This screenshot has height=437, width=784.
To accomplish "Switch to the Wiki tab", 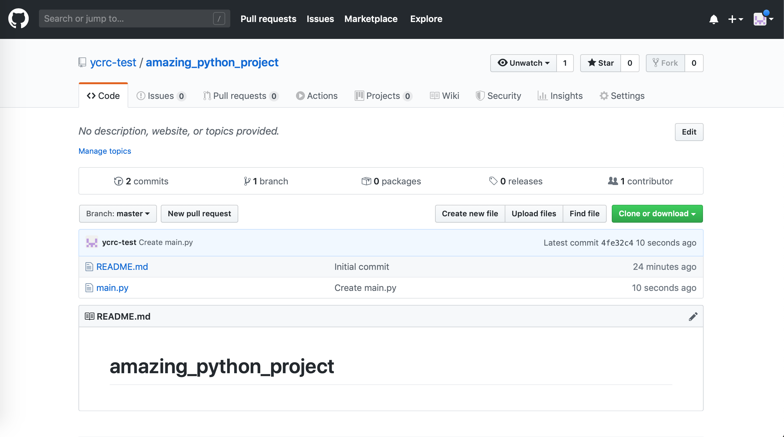I will coord(444,96).
